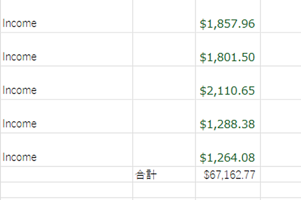Click empty cell right of $67,162.77
Viewport: 301px width, 200px height.
281,174
